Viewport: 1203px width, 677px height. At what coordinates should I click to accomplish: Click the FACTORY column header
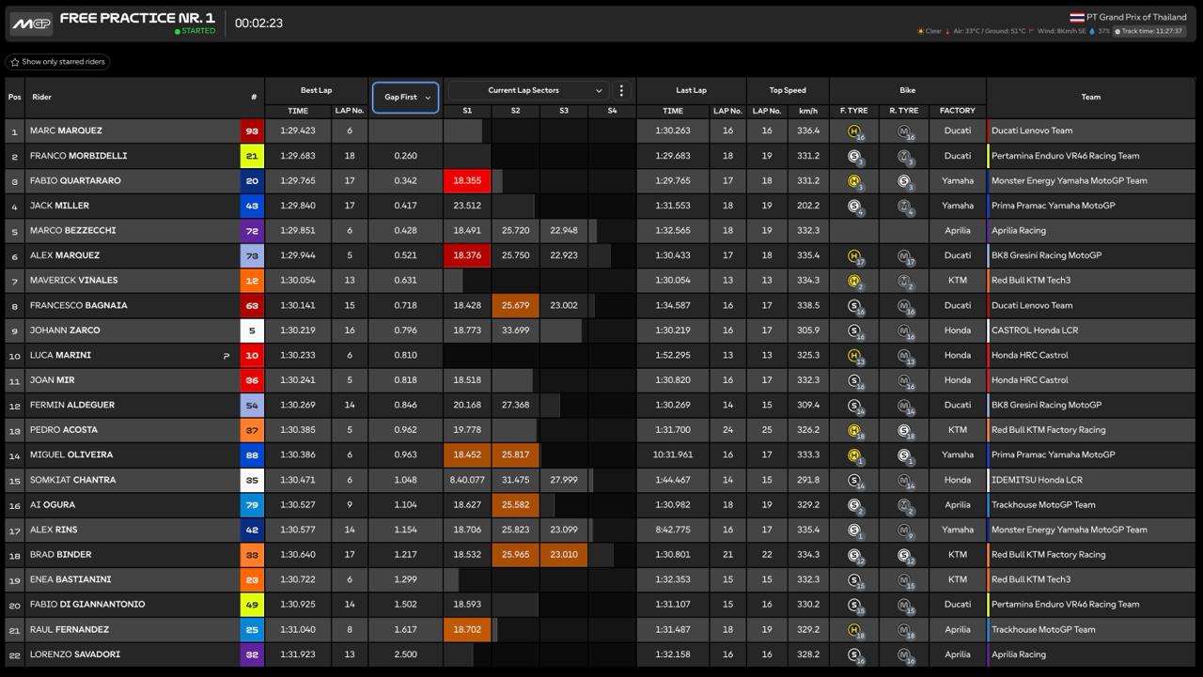pyautogui.click(x=958, y=111)
